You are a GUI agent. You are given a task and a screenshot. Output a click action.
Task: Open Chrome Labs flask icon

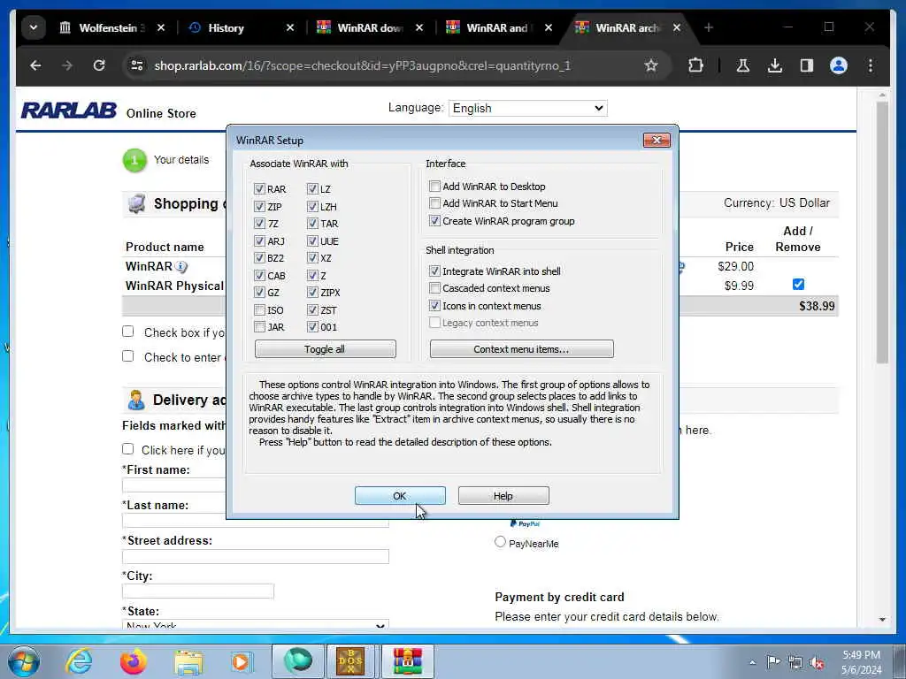pos(743,65)
